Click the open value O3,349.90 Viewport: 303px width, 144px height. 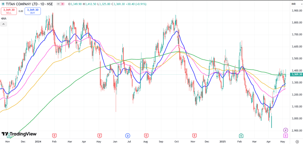pos(75,4)
